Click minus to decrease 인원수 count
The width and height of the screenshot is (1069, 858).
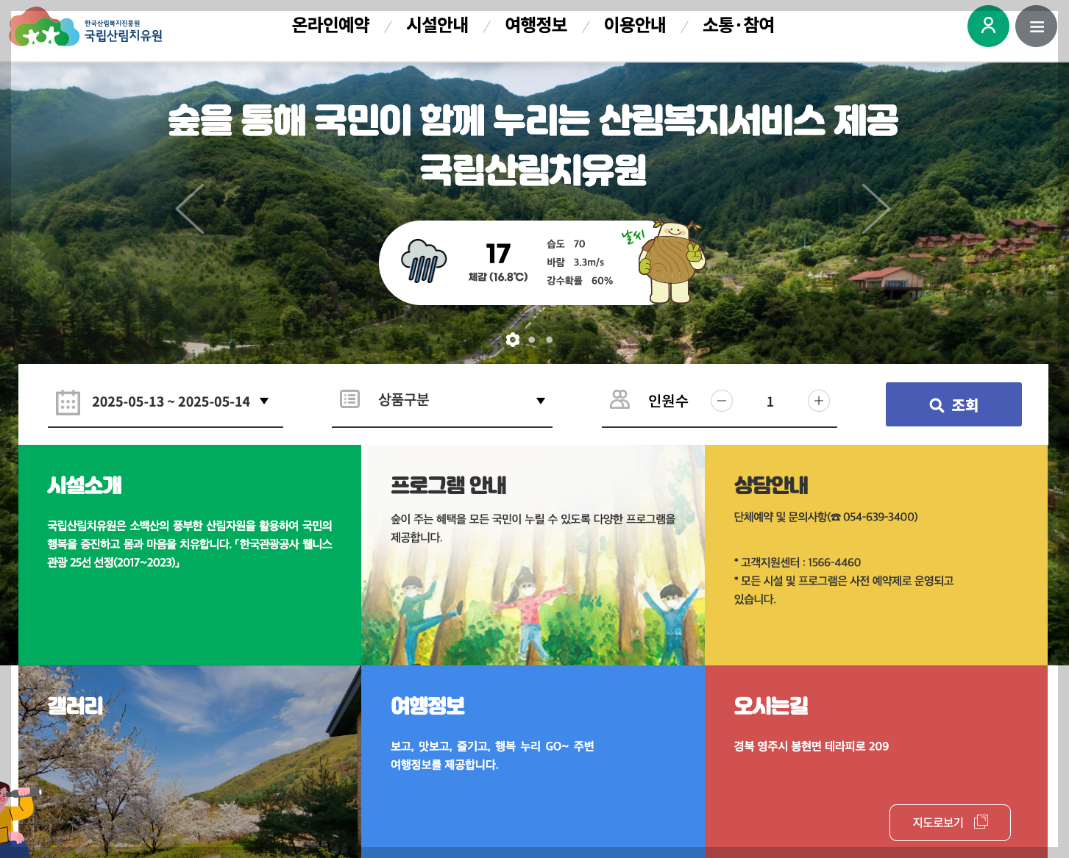722,401
